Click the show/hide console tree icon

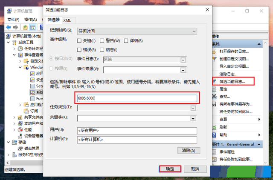click(33, 27)
